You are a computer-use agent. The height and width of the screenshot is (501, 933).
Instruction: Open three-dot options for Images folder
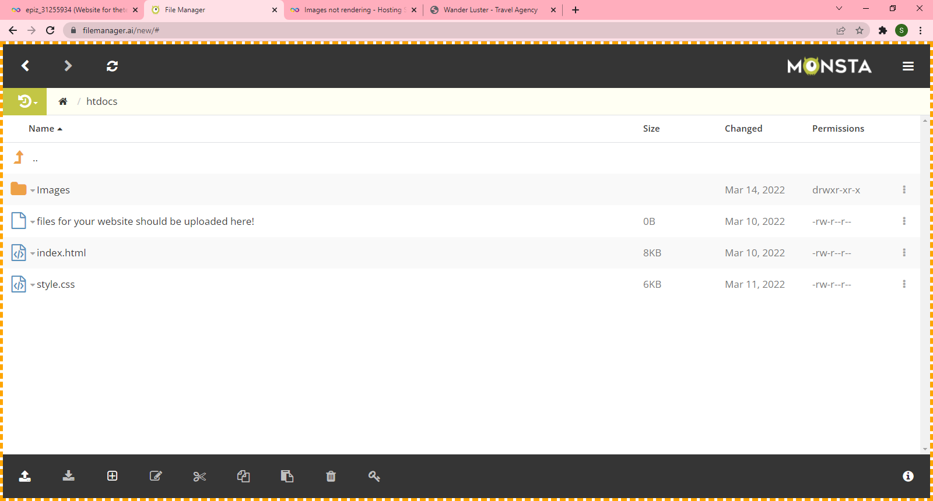(x=904, y=190)
